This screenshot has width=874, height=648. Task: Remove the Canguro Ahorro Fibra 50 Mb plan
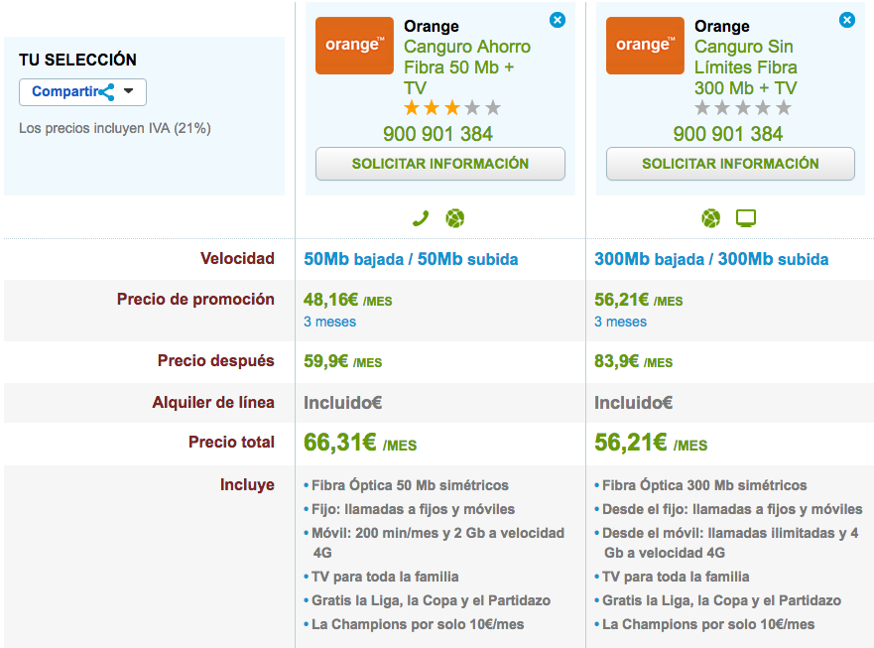pos(558,20)
